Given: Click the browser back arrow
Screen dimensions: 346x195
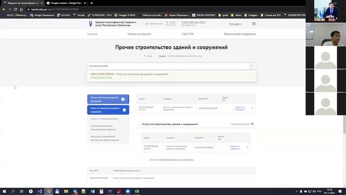Looking at the screenshot, I should [4, 10].
